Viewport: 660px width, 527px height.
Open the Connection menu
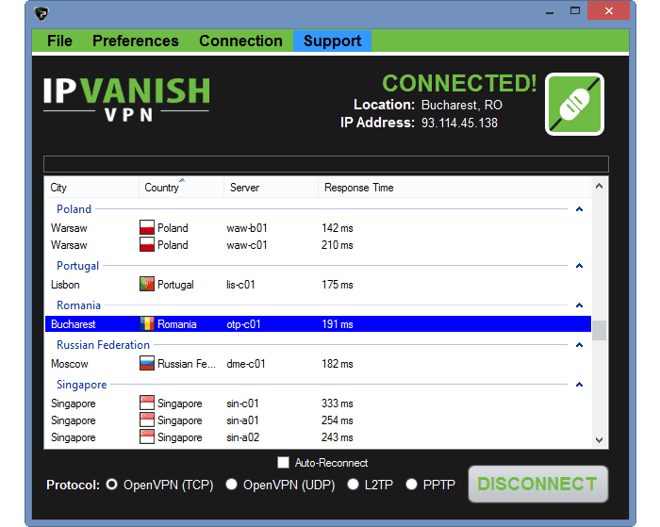(x=240, y=41)
